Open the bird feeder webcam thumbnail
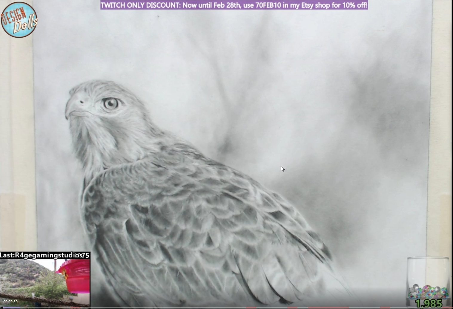Screen dimensions: 453x309 45,283
